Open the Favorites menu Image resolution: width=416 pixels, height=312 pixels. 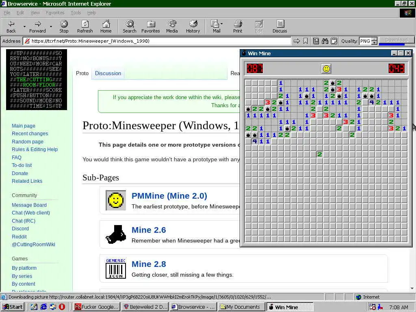click(x=55, y=13)
